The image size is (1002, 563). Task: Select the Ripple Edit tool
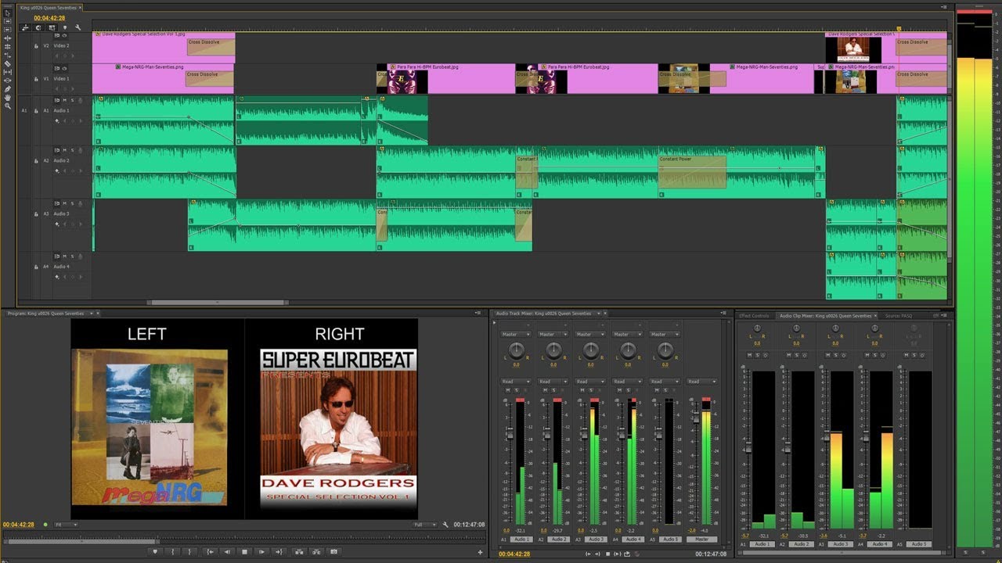[8, 38]
